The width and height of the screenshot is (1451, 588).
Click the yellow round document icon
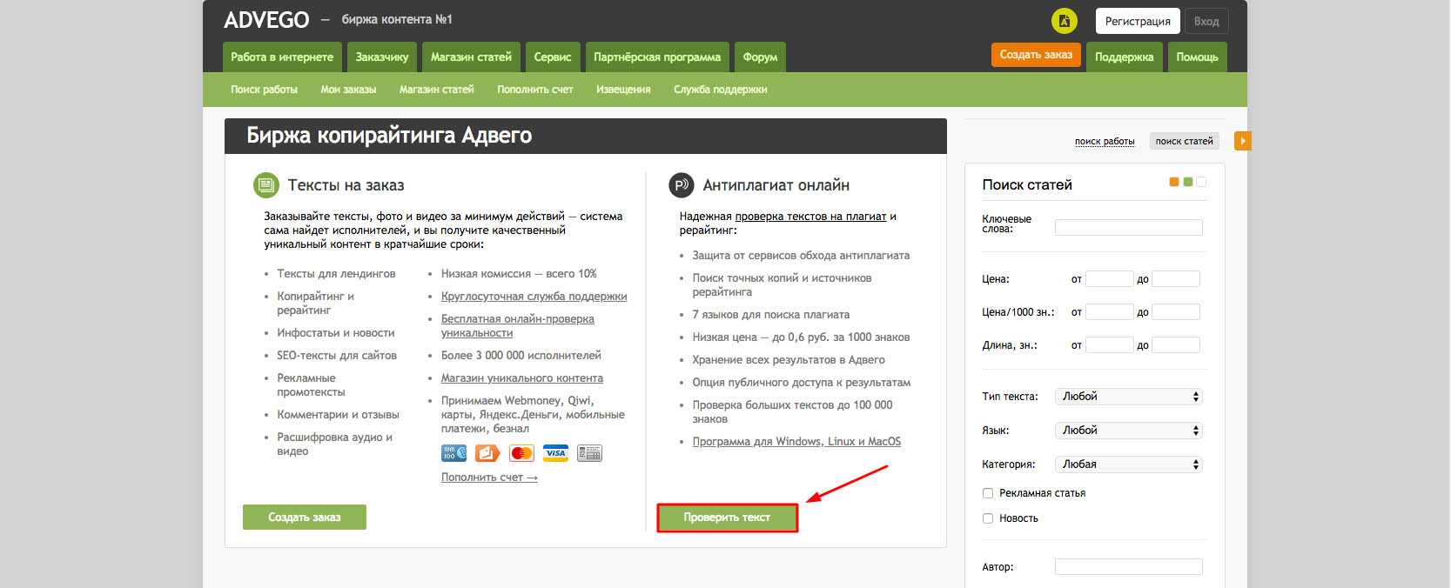(1064, 21)
